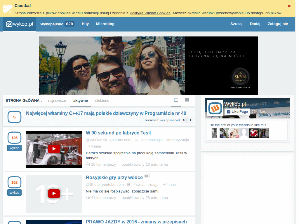The image size is (299, 224).
Task: Open the Mikroblog section
Action: coord(105,24)
